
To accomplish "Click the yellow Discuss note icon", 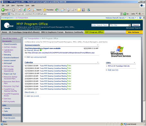I will (79, 10).
